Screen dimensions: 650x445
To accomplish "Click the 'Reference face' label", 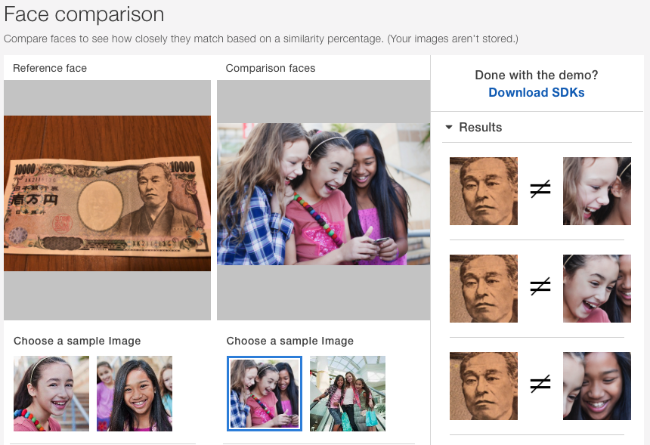I will point(50,68).
